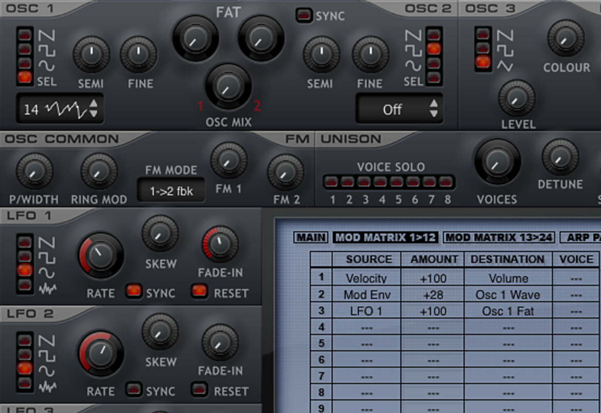Open destination cell Osc 1 Wave
601x413 pixels.
click(508, 294)
